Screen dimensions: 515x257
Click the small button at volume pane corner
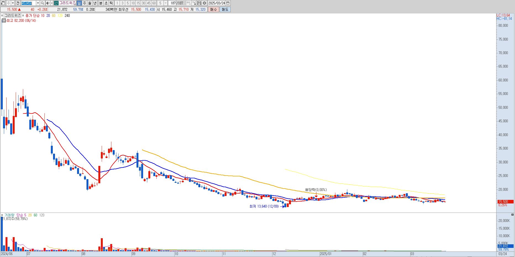tap(513, 214)
